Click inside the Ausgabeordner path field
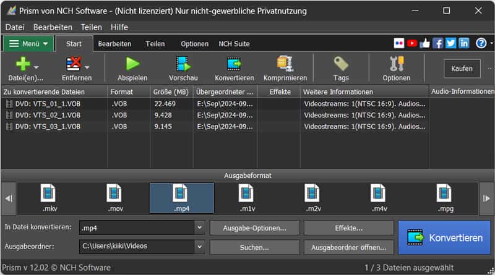 137,247
